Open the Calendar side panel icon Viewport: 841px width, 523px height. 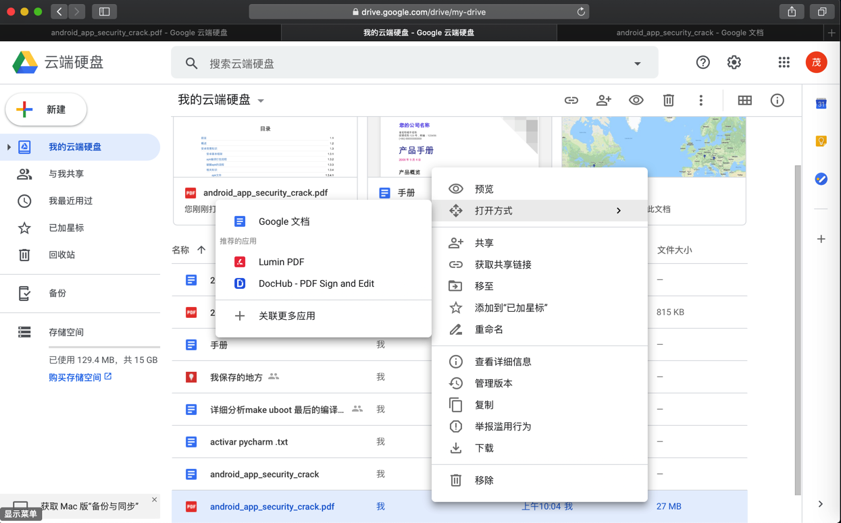click(x=821, y=104)
